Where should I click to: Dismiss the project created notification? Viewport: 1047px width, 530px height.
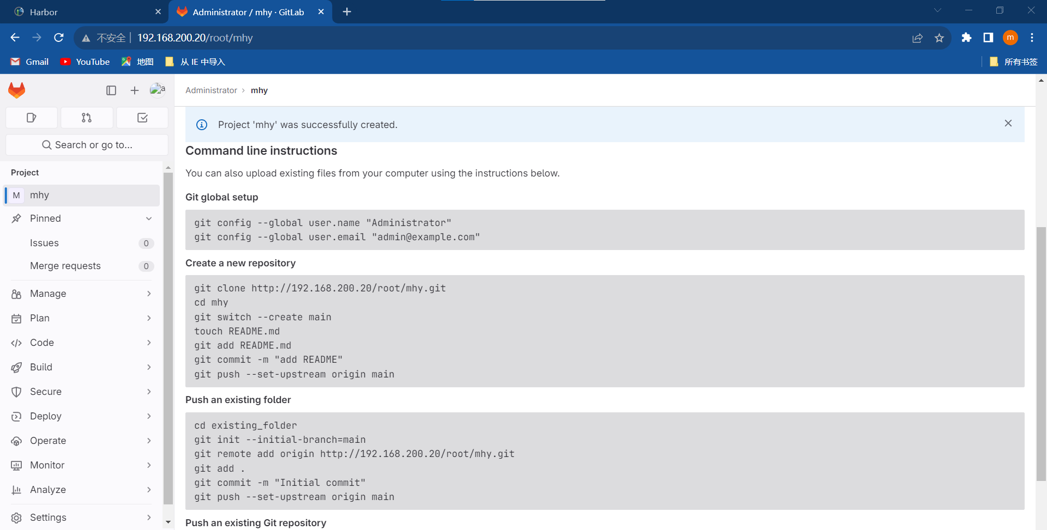[1008, 123]
